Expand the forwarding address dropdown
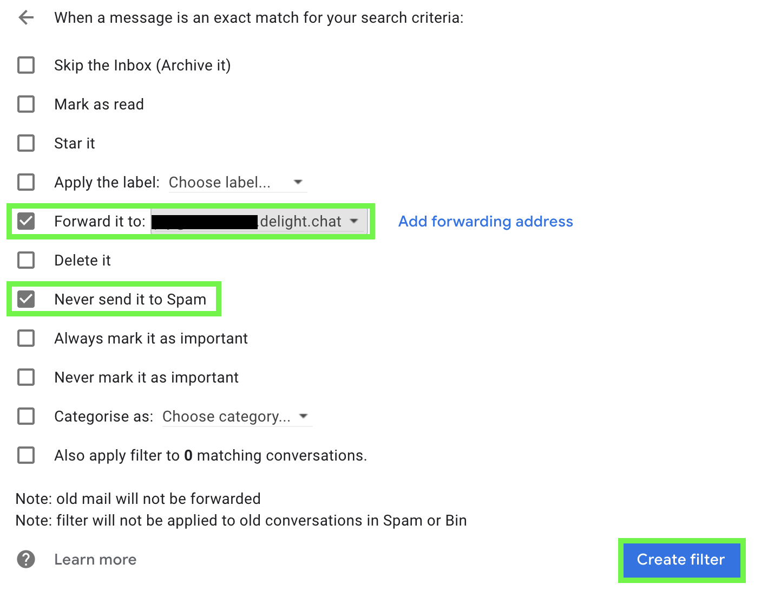Screen dimensions: 761x596 point(259,221)
